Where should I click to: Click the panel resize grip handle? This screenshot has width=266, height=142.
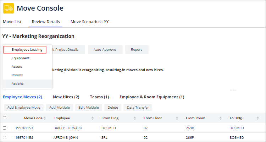pyautogui.click(x=233, y=90)
